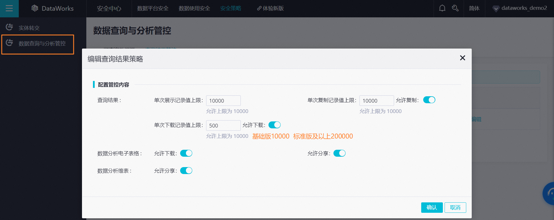Click the 数据查询与分析管控 sidebar icon
The image size is (554, 220).
point(9,43)
